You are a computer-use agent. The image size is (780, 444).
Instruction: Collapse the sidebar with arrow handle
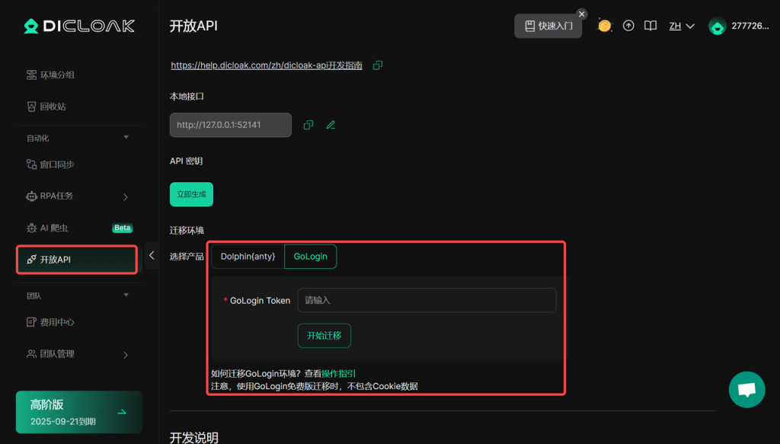pos(152,256)
